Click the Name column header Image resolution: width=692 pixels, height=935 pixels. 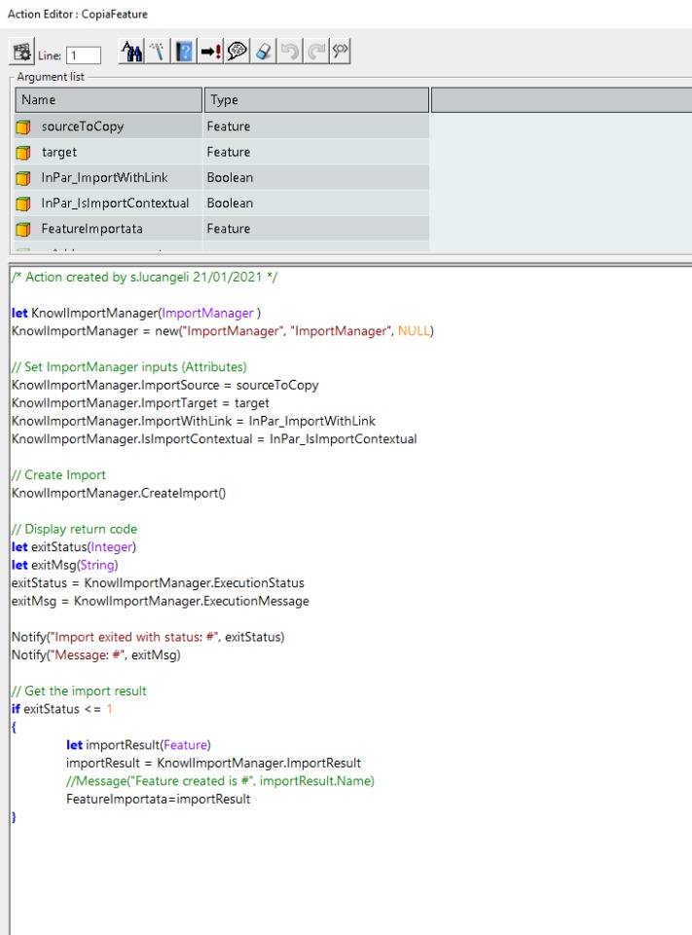click(x=108, y=100)
